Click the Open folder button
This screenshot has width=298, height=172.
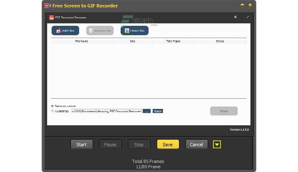(158, 111)
